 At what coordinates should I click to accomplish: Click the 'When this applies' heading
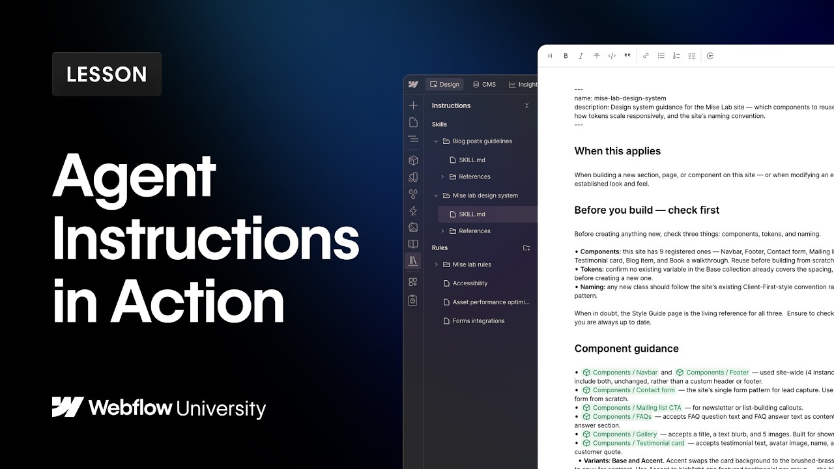(x=618, y=151)
